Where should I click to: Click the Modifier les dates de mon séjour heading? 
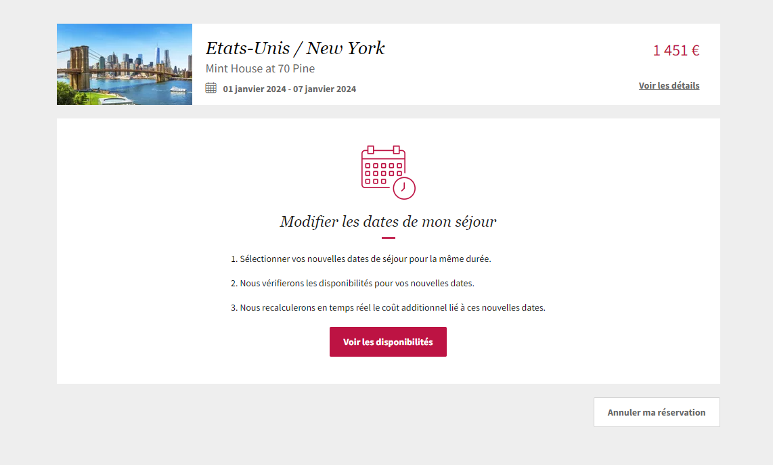tap(388, 222)
